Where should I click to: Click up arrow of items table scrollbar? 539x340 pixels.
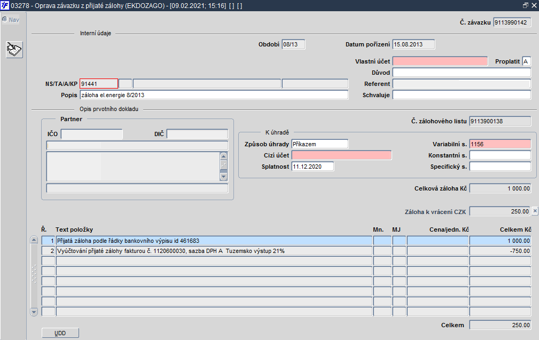34,240
